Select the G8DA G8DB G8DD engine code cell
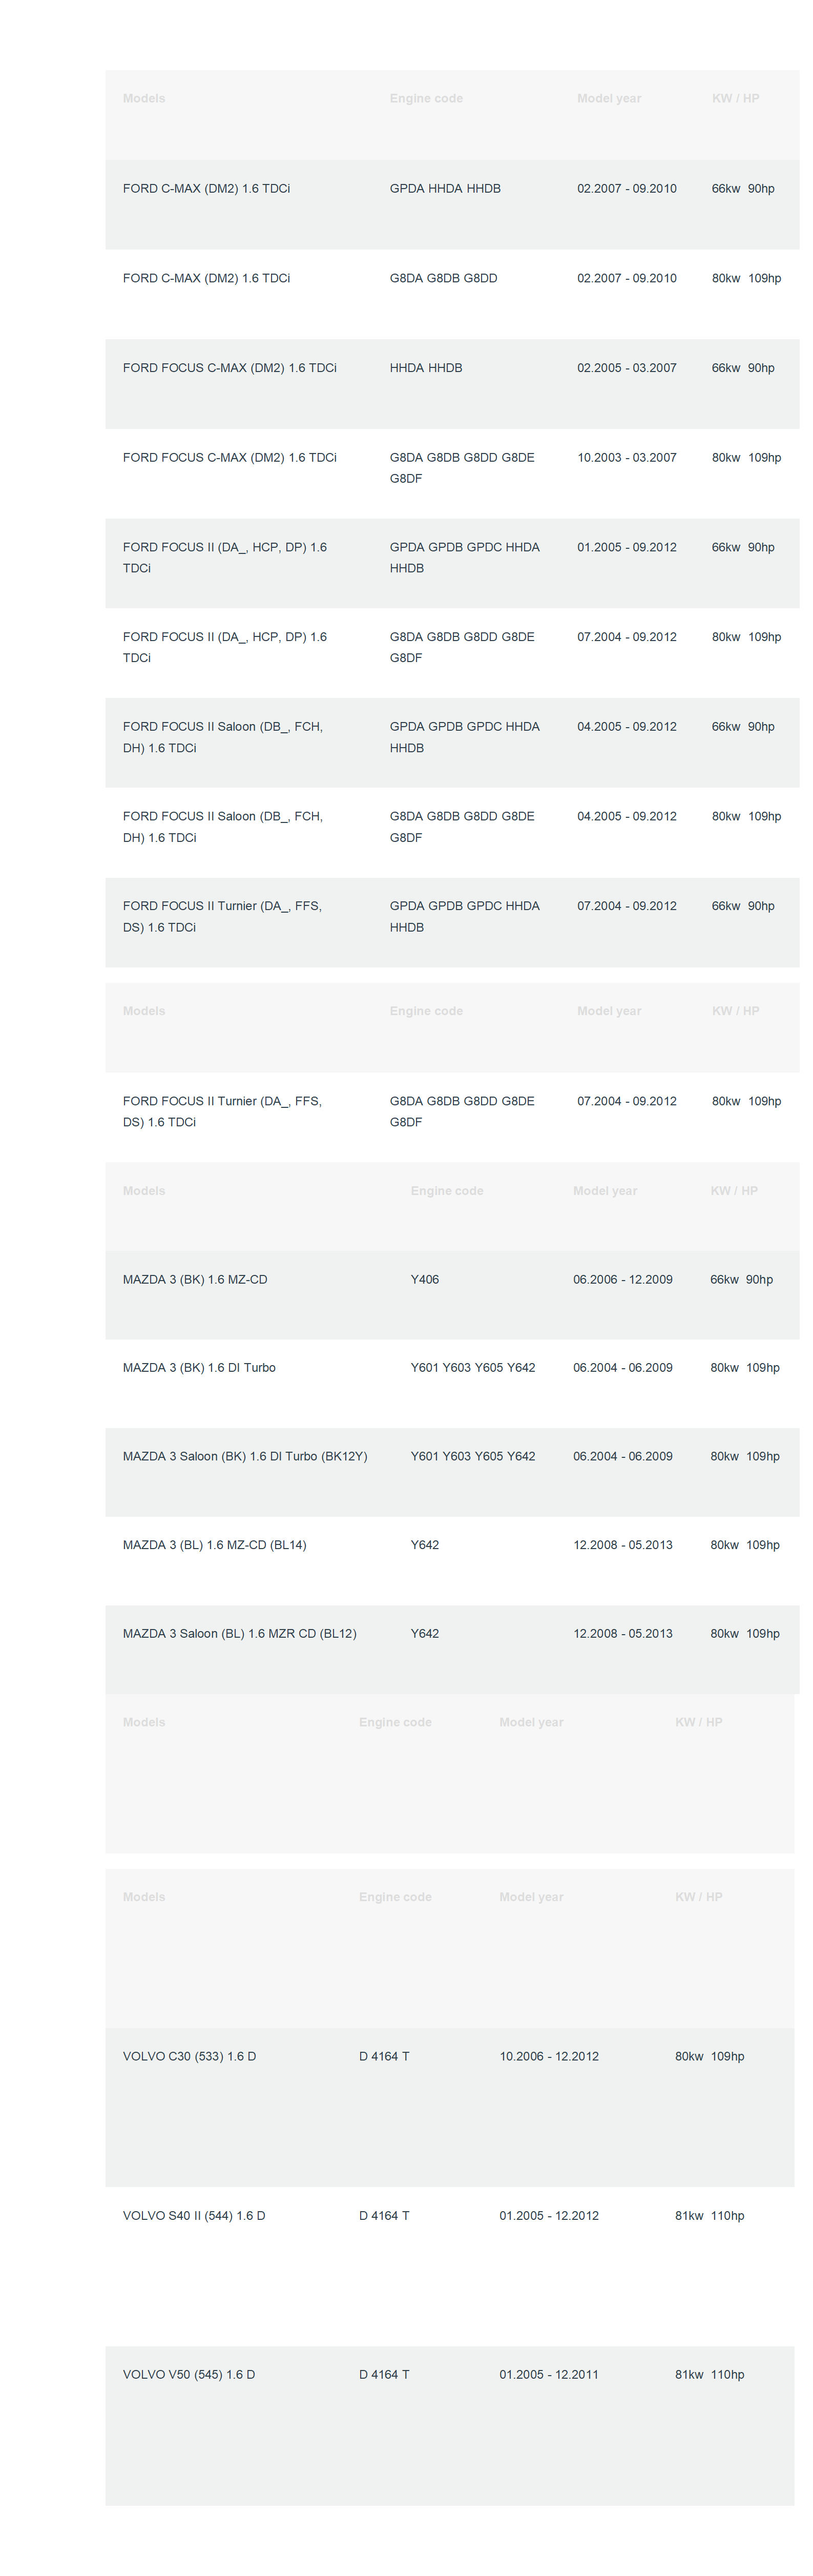The image size is (813, 2576). 443,278
